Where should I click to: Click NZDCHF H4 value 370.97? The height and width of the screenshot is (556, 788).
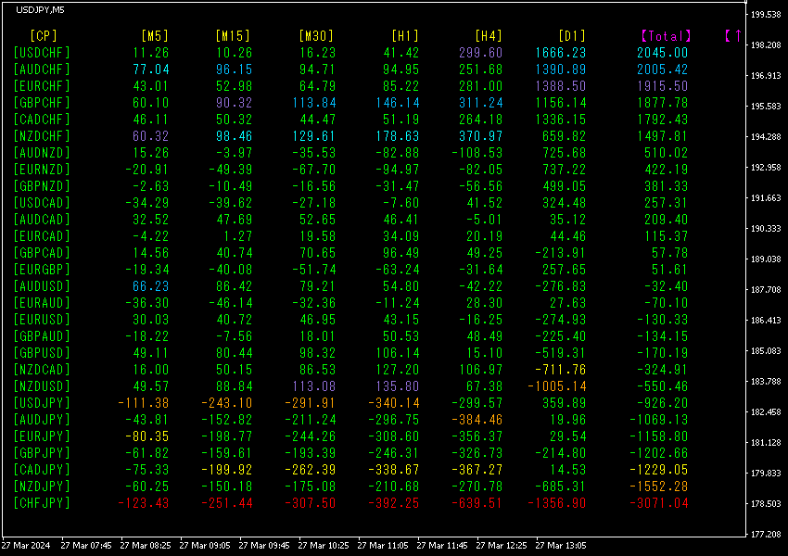[481, 136]
